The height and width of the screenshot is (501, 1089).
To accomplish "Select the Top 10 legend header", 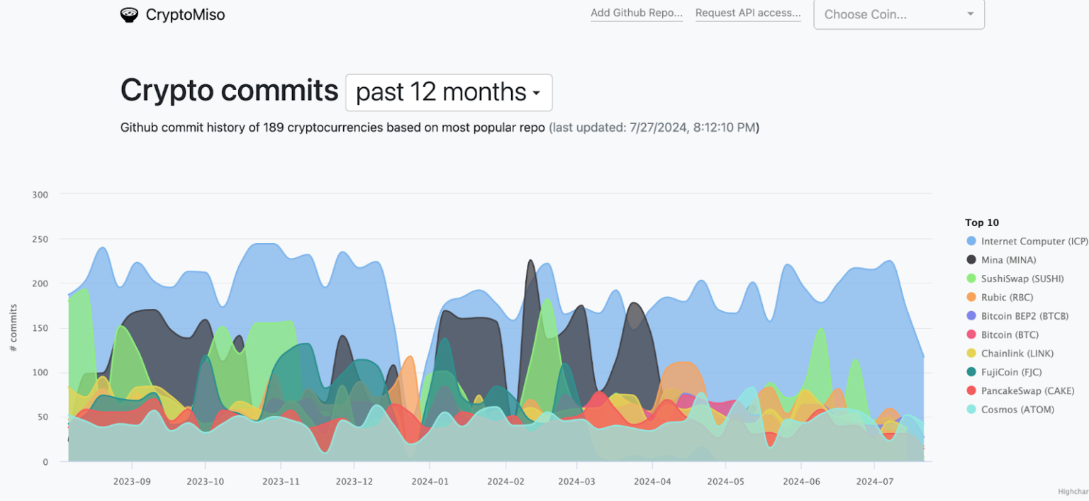I will click(x=982, y=223).
